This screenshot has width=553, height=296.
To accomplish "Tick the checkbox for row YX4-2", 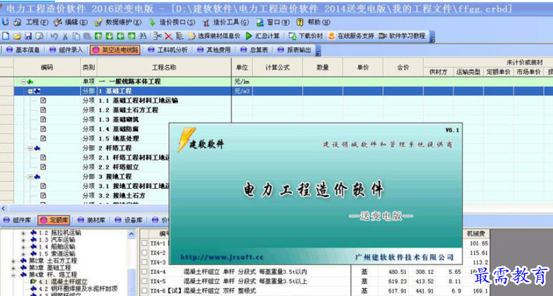I will click(x=144, y=253).
